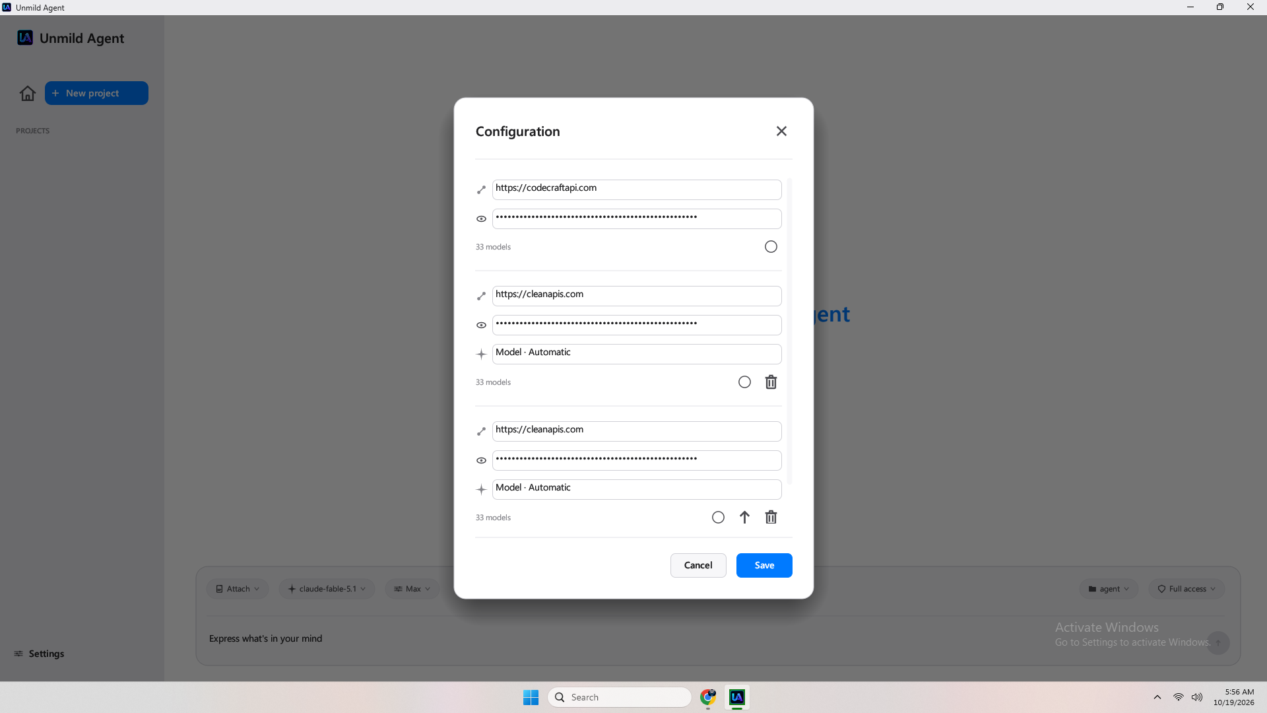Save the configuration
Viewport: 1267px width, 713px height.
(x=764, y=565)
